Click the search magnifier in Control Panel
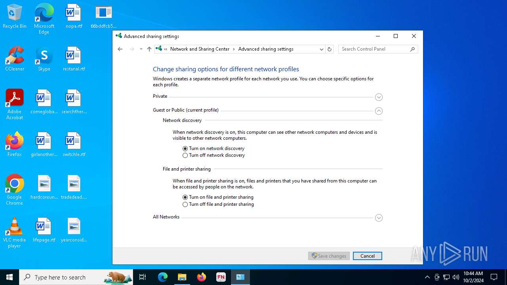507x285 pixels. [412, 49]
